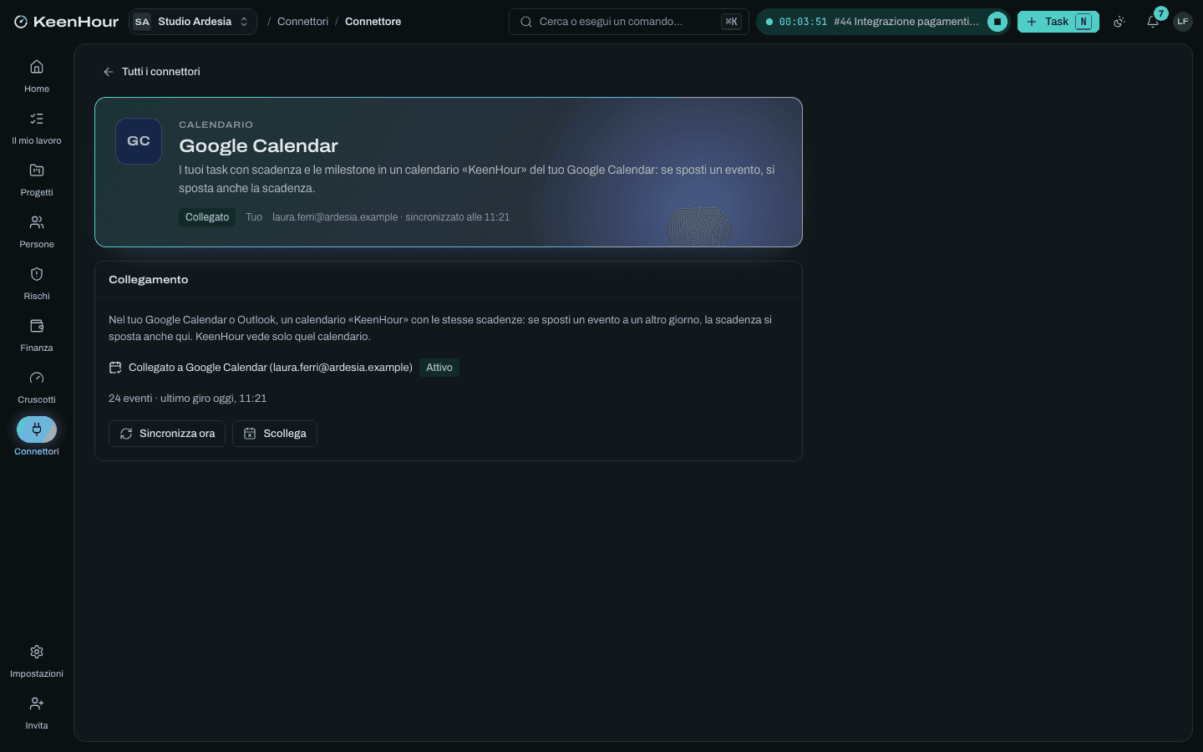The image size is (1203, 752).
Task: Click the Collegato status badge
Action: pos(207,217)
